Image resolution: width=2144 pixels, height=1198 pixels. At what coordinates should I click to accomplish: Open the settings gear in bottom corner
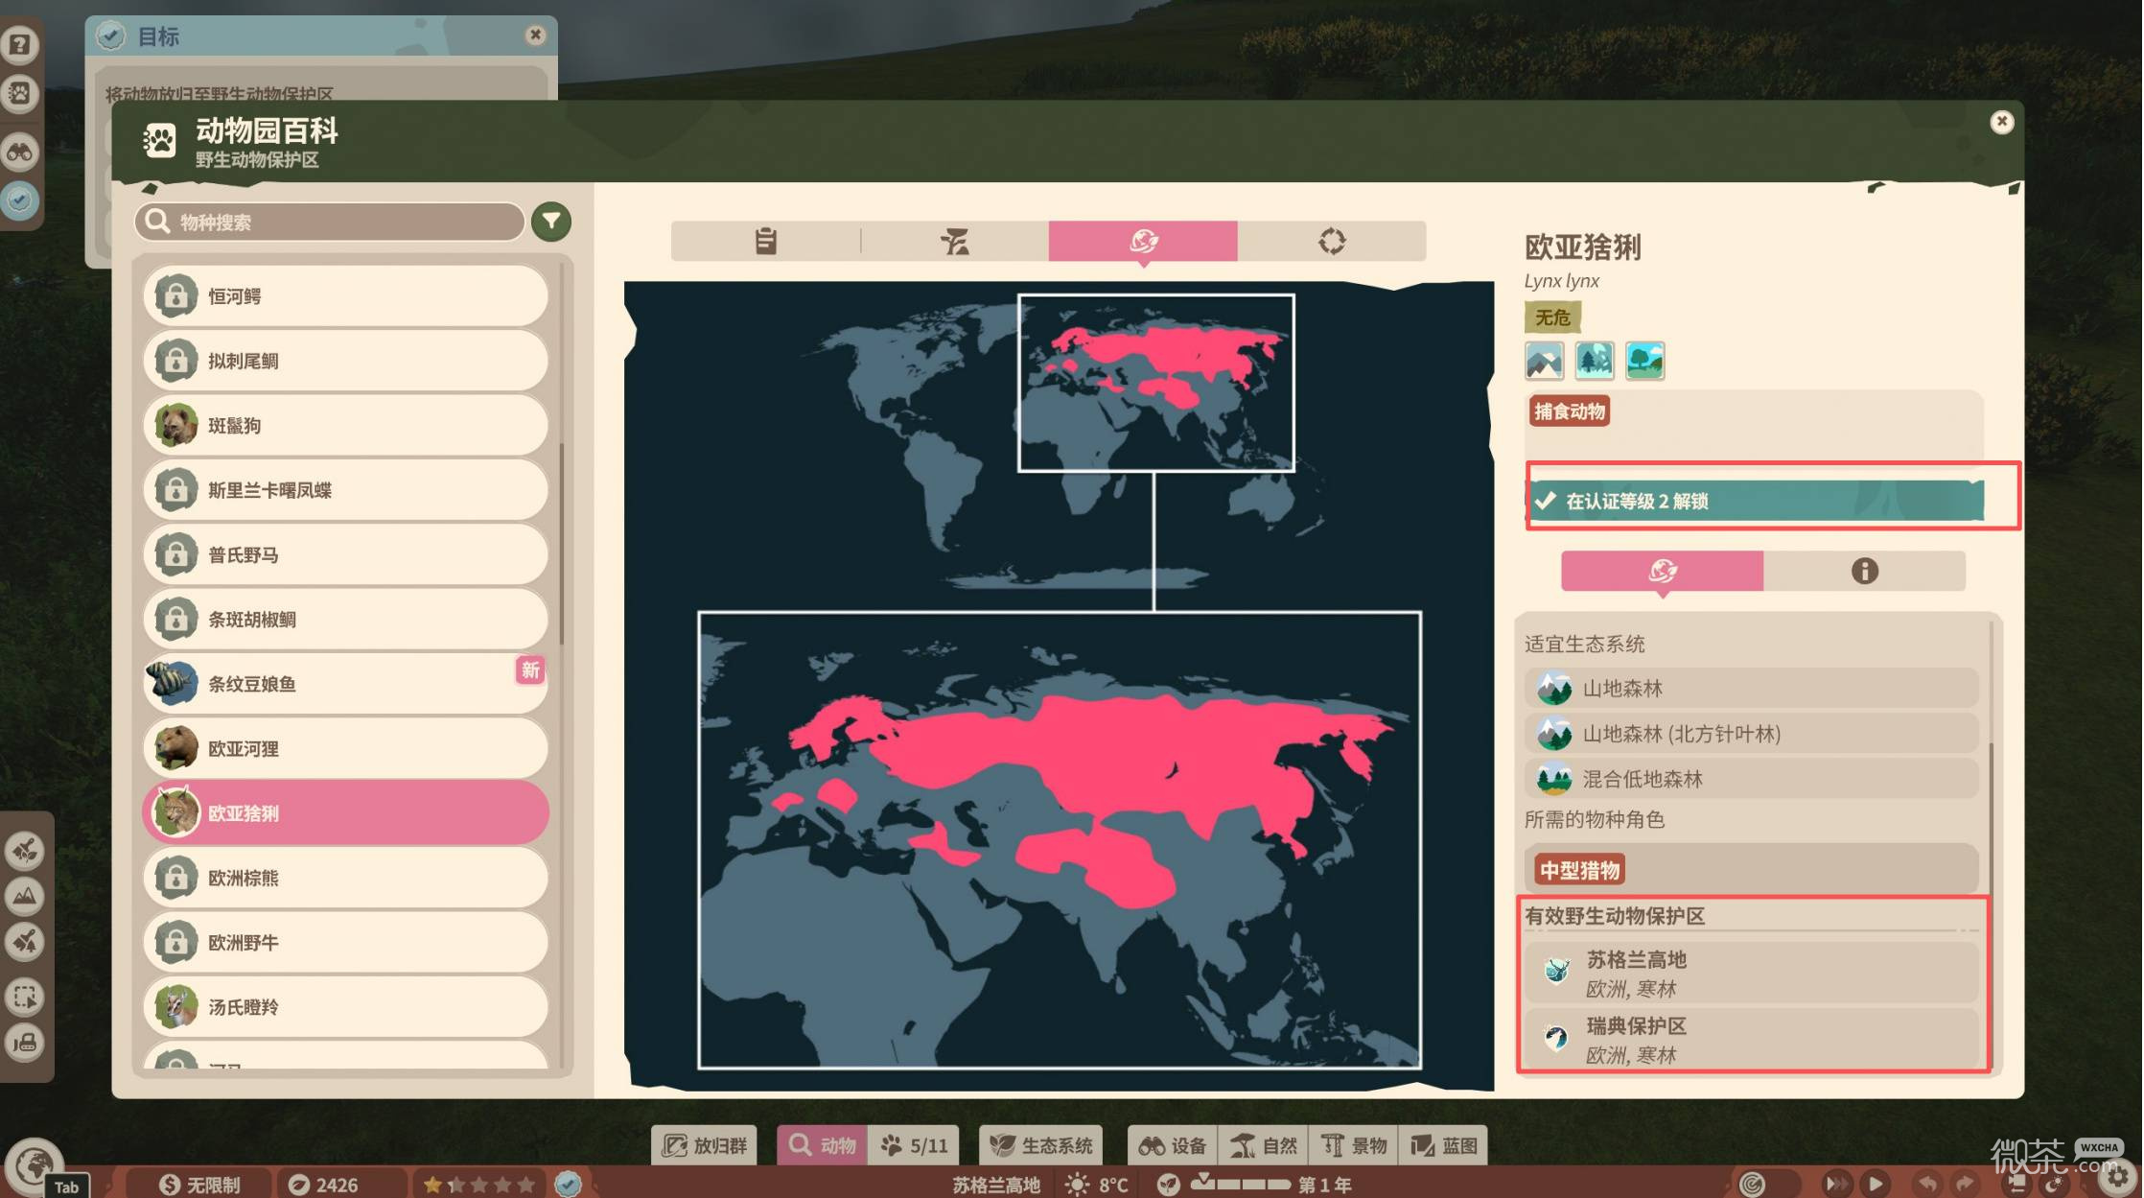point(2117,1180)
